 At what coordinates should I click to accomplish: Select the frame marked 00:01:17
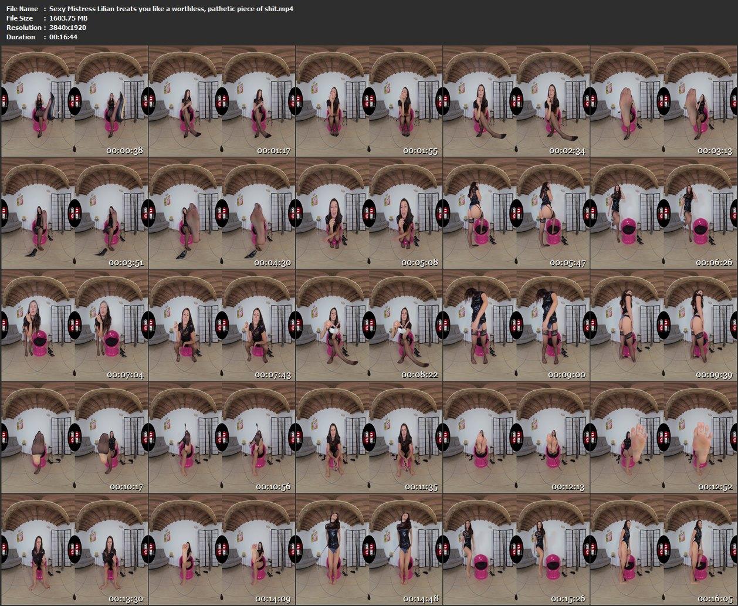221,102
